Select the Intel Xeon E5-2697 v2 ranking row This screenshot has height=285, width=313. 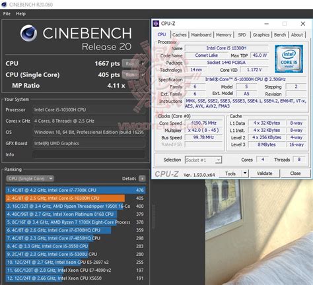tap(75, 262)
